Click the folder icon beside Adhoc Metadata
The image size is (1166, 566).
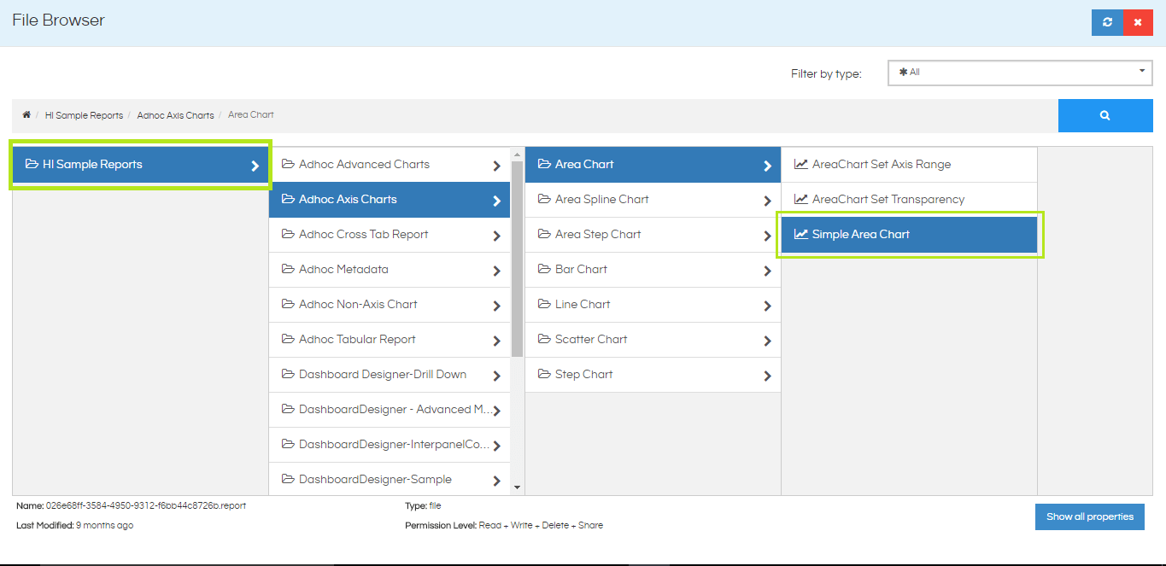click(x=289, y=270)
